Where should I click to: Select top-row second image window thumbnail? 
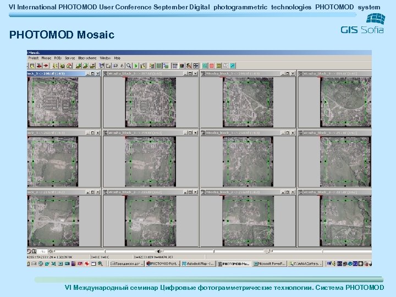coord(151,102)
